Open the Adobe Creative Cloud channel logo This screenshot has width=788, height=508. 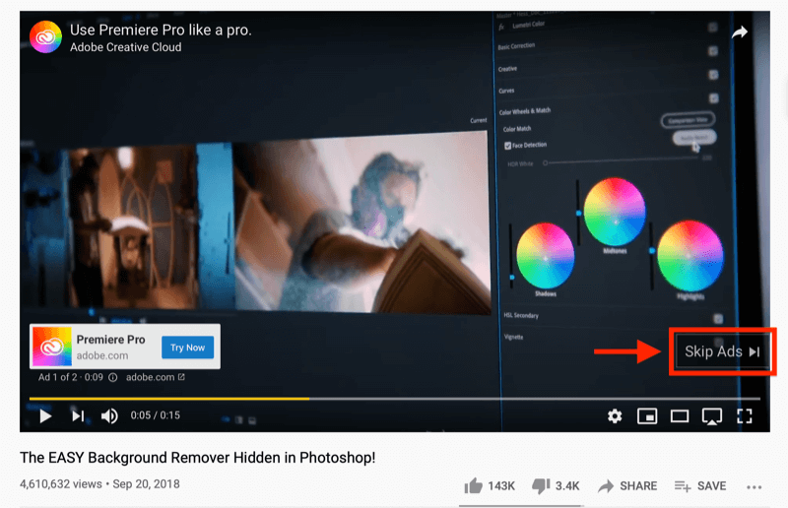[45, 37]
